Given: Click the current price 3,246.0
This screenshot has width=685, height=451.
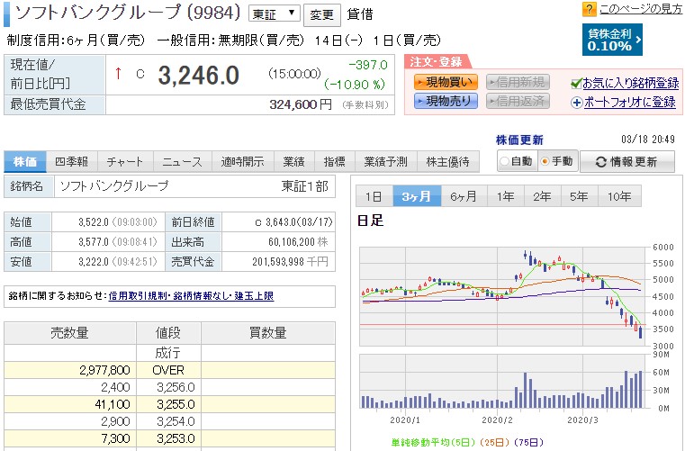Looking at the screenshot, I should coord(198,76).
